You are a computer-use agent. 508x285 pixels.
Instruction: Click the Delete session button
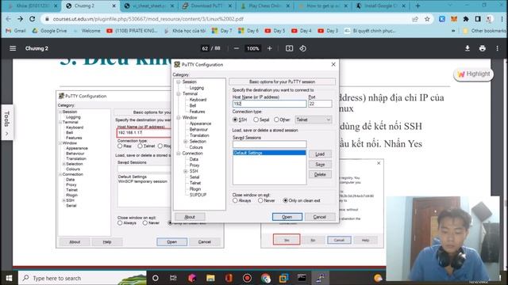click(320, 174)
